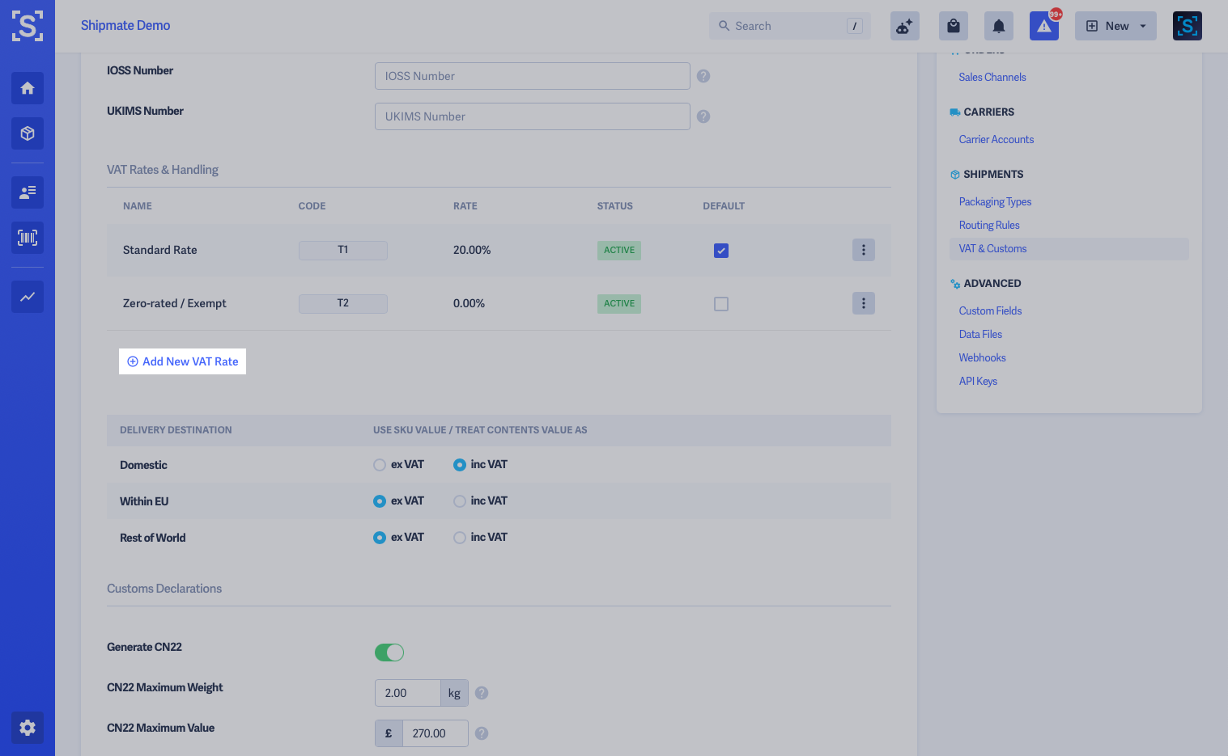1228x756 pixels.
Task: Open the alerts warning triangle icon
Action: 1044,26
